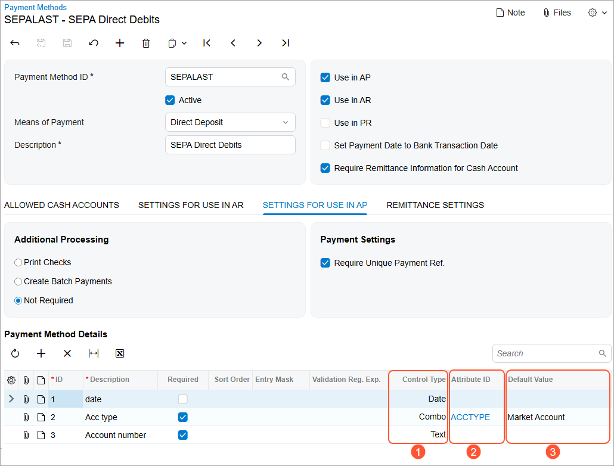Go to the next record
The width and height of the screenshot is (614, 466).
pos(259,43)
